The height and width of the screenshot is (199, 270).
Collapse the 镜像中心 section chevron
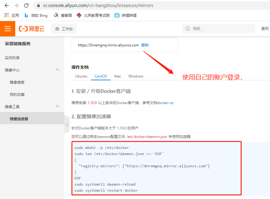(x=57, y=70)
